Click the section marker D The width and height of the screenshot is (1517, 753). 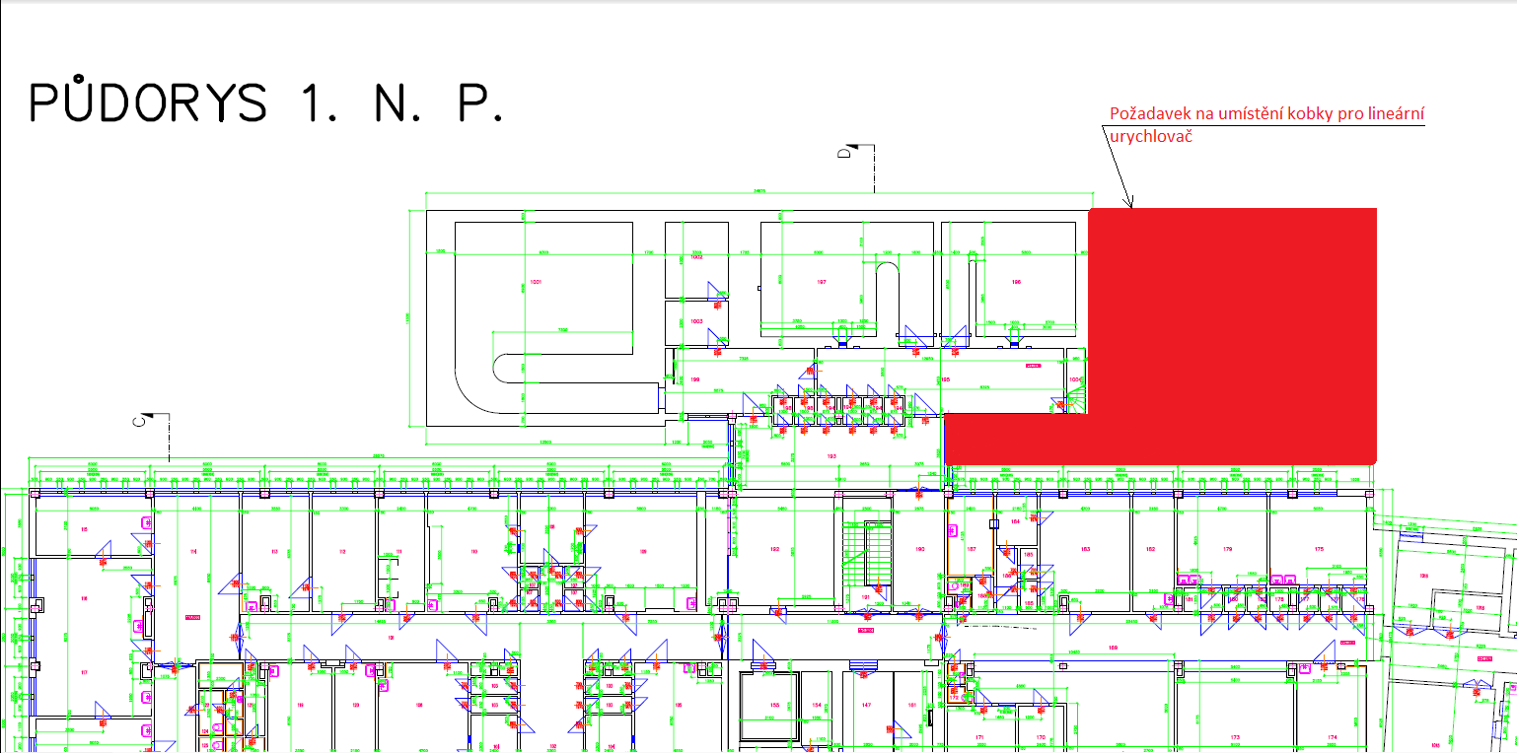(x=845, y=153)
